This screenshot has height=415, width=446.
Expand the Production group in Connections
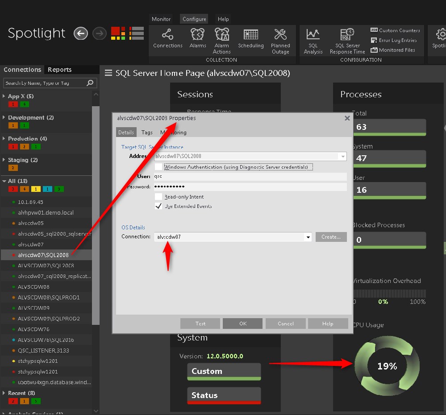pos(4,139)
